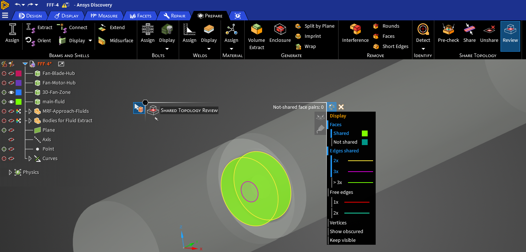The height and width of the screenshot is (252, 526).
Task: Switch to the Repair tab
Action: pos(175,16)
